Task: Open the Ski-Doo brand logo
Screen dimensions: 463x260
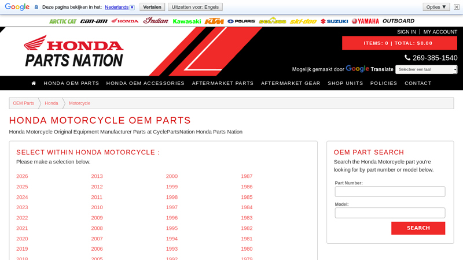Action: [303, 21]
